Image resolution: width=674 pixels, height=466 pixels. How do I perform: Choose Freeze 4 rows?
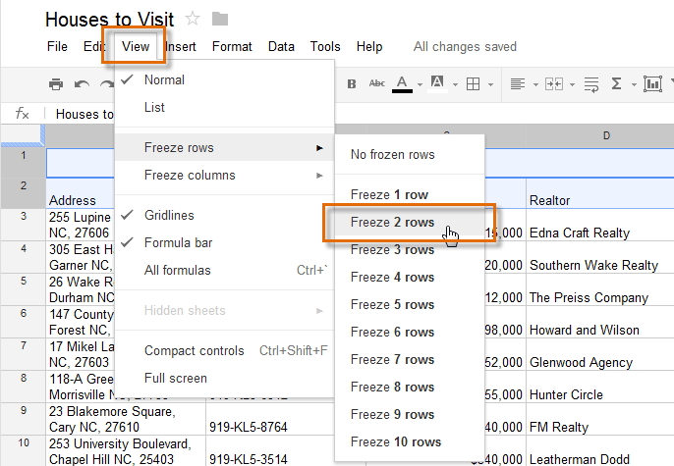coord(410,278)
